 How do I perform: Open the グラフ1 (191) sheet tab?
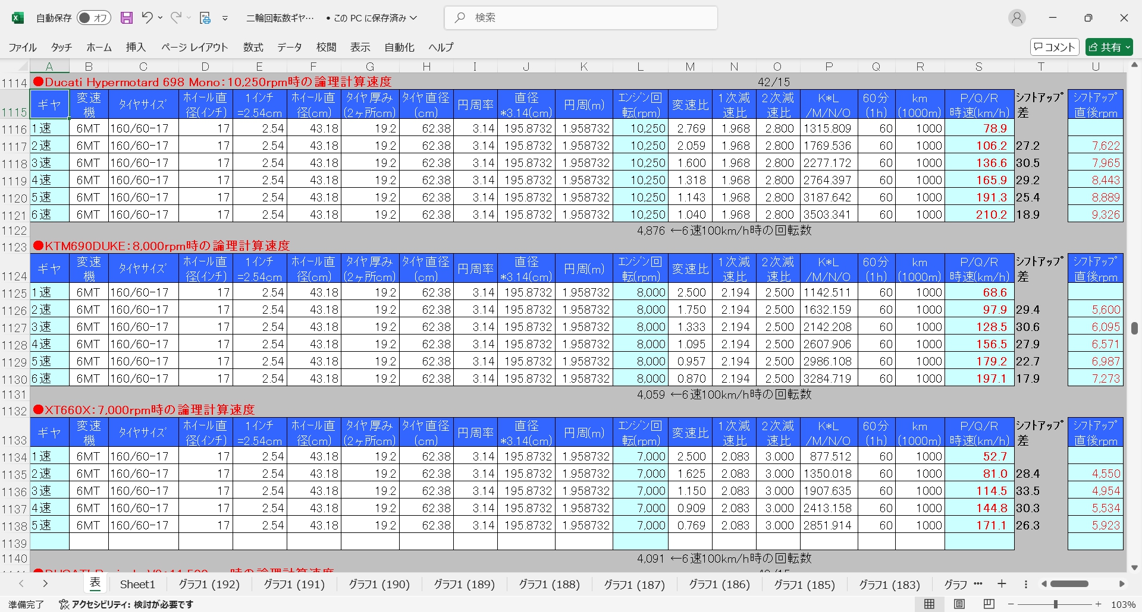click(x=294, y=584)
